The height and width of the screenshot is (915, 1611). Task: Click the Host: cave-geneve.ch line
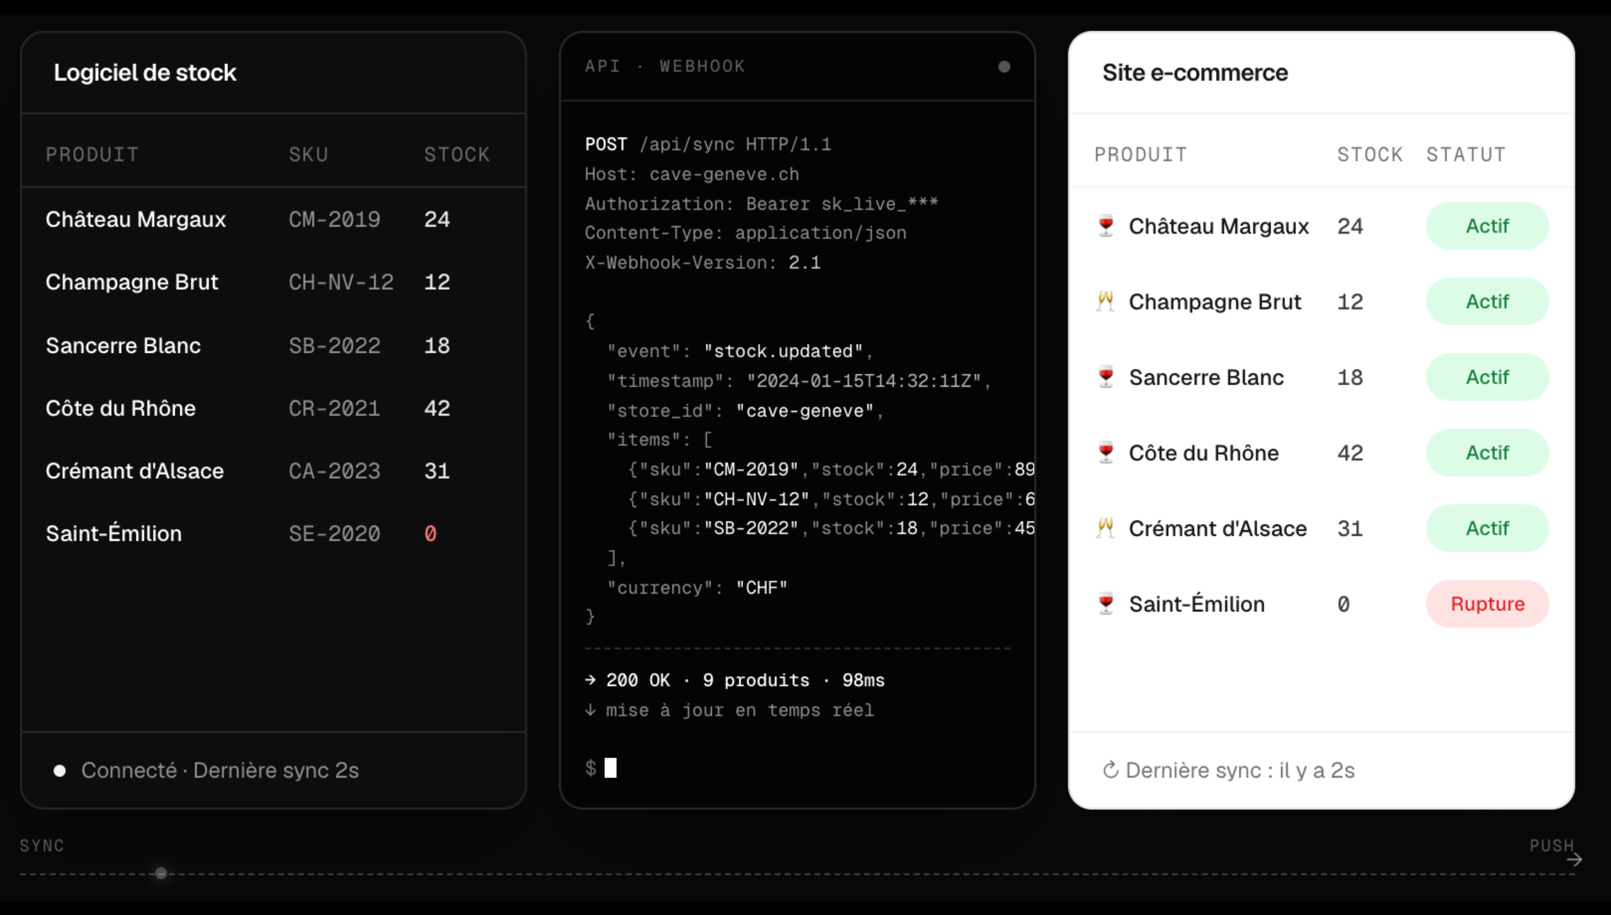coord(692,174)
